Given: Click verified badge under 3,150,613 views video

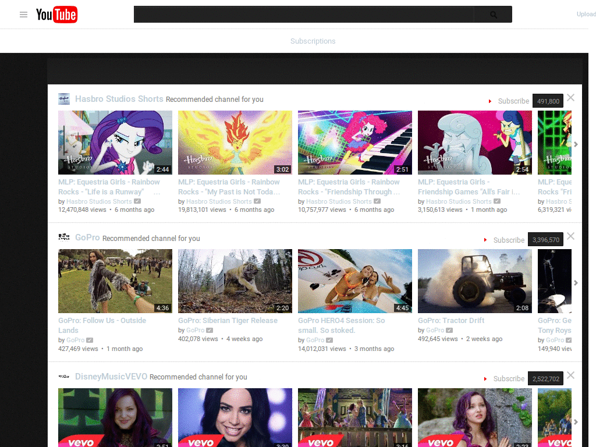Looking at the screenshot, I should [497, 201].
